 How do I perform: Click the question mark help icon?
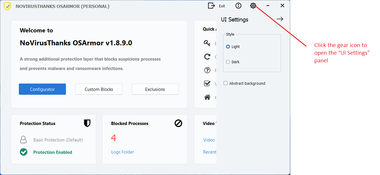(x=207, y=70)
